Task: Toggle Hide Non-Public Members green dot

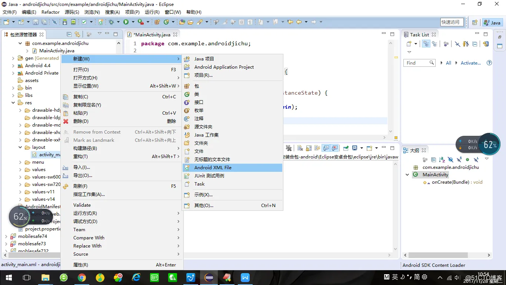Action: click(x=467, y=160)
